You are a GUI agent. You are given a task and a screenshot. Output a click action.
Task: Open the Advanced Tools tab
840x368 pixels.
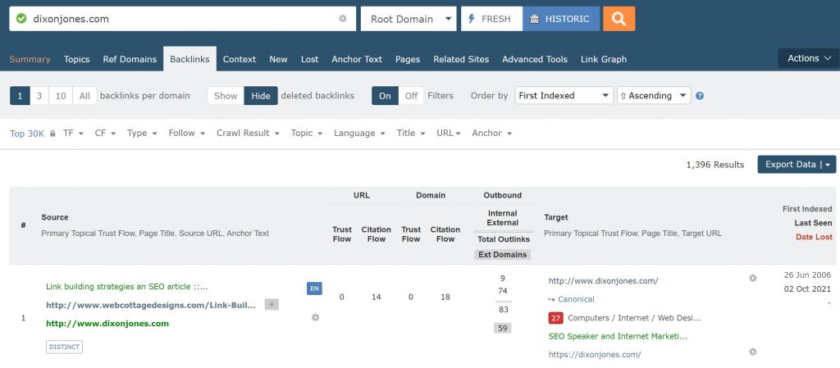coord(535,59)
